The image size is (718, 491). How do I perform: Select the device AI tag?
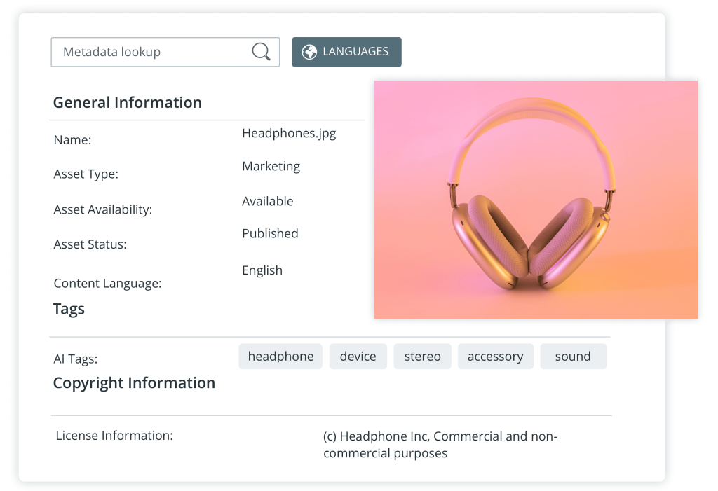(358, 357)
